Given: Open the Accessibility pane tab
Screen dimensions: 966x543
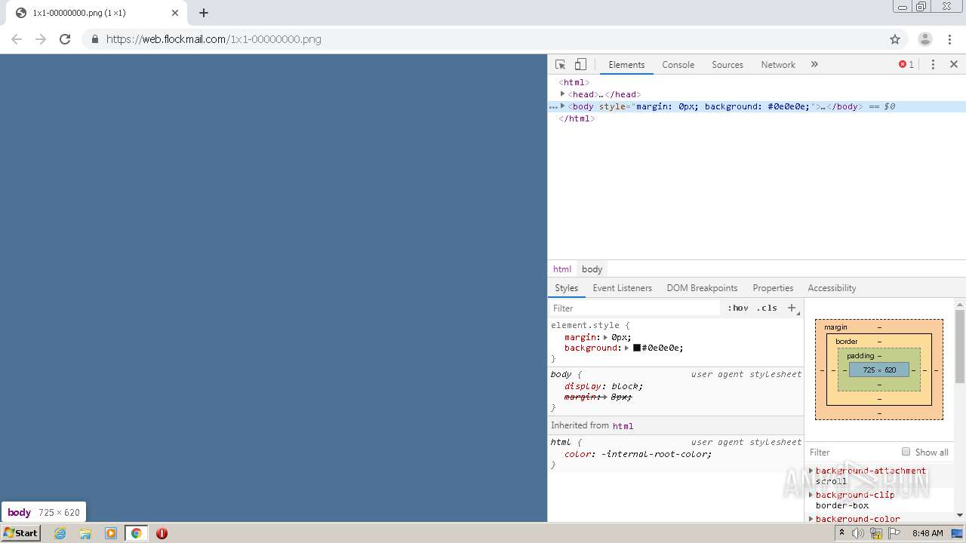Looking at the screenshot, I should point(832,288).
